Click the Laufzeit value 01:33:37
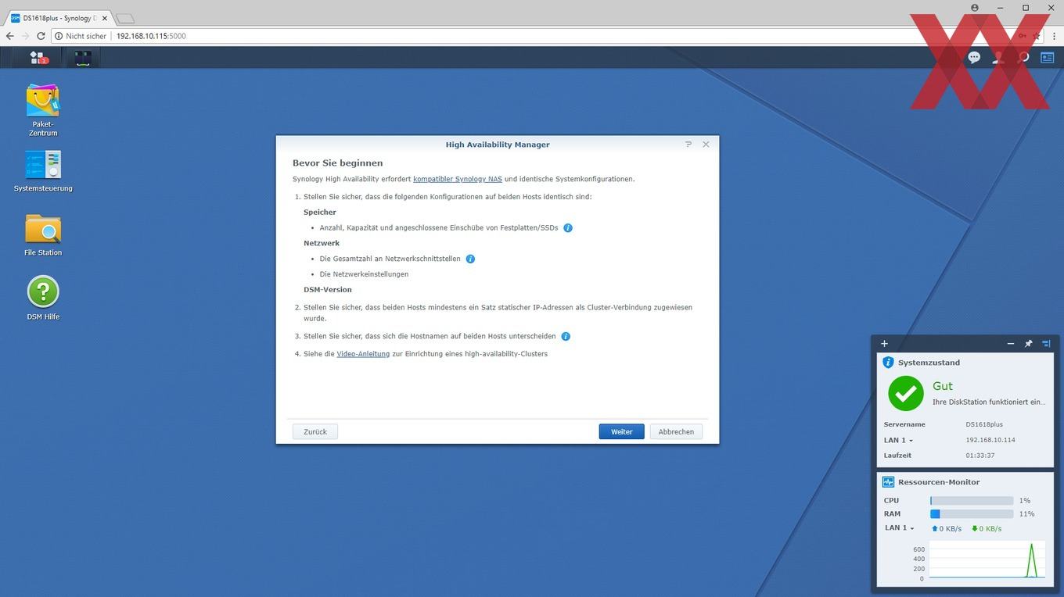The width and height of the screenshot is (1064, 597). click(980, 456)
